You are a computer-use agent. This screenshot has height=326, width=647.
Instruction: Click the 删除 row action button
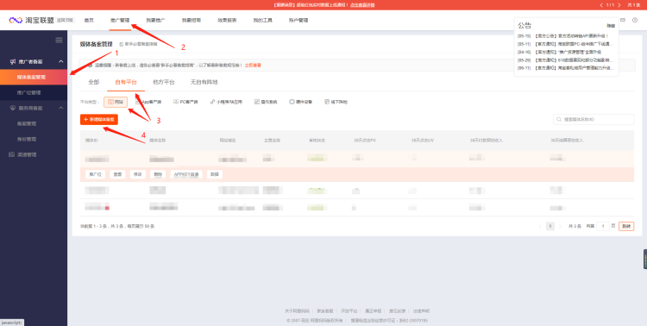(158, 174)
